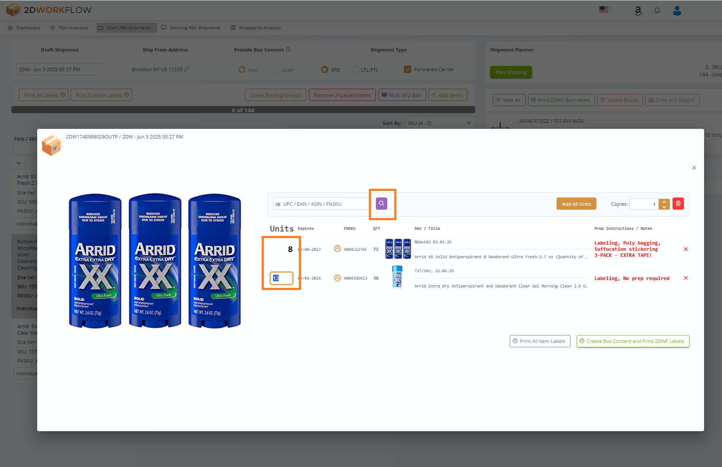Open the Sort By SKU dropdown
Viewport: 722px width, 467px height.
tap(439, 123)
